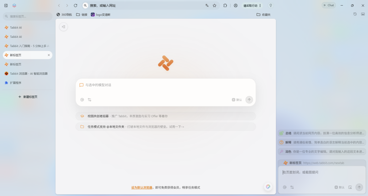
Task: Open the 任务模式支持 @本地文件夹 suggestion
Action: 166,127
